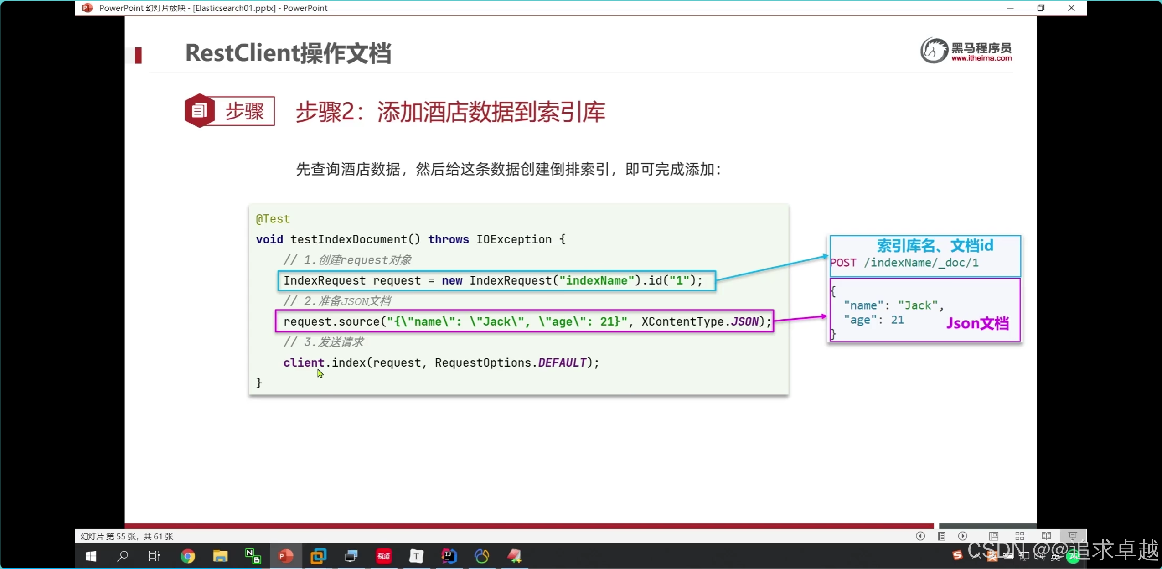The image size is (1162, 569).
Task: Open the taskbar search icon
Action: tap(123, 556)
